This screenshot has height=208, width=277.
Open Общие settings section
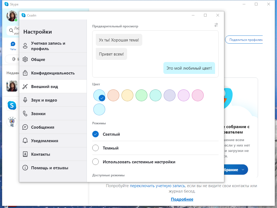53,59
